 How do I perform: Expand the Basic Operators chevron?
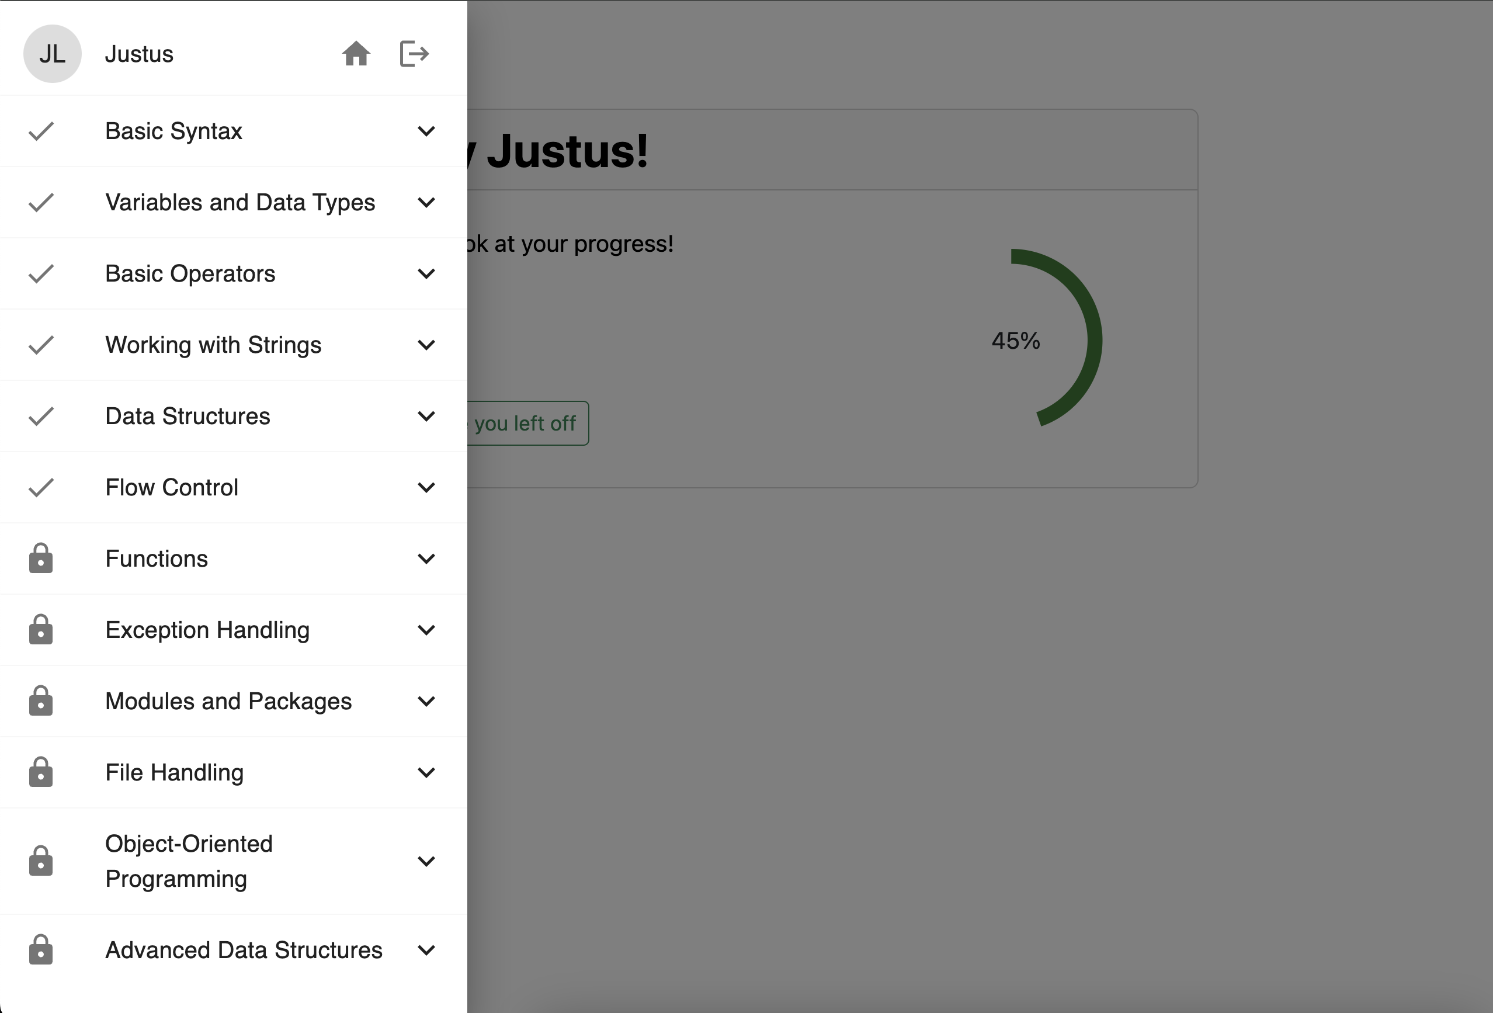(x=426, y=273)
